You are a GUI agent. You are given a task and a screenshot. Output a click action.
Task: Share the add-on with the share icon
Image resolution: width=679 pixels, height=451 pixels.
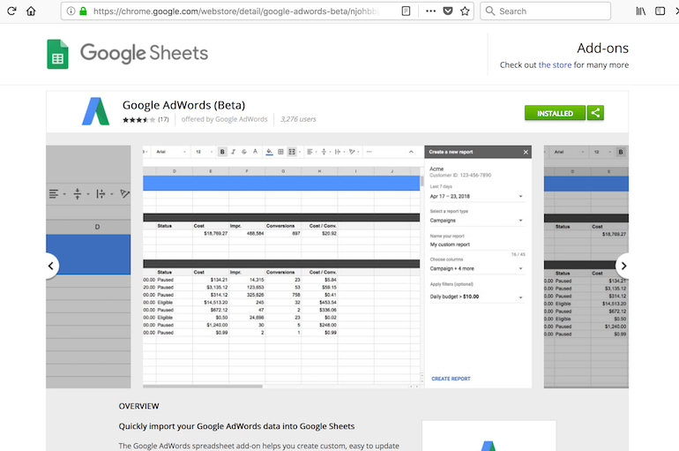click(595, 113)
